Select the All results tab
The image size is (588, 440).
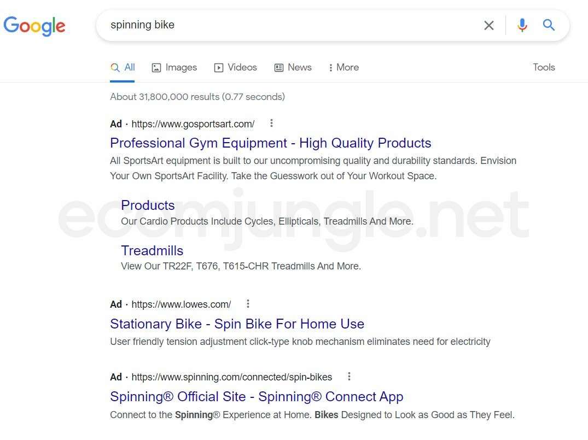click(x=123, y=67)
